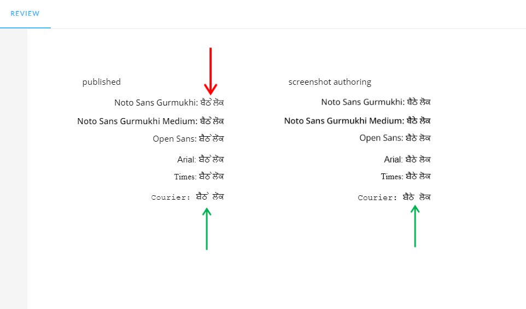Click the authoring Open Sans sample line
Screen dimensions: 526x309
(395, 138)
